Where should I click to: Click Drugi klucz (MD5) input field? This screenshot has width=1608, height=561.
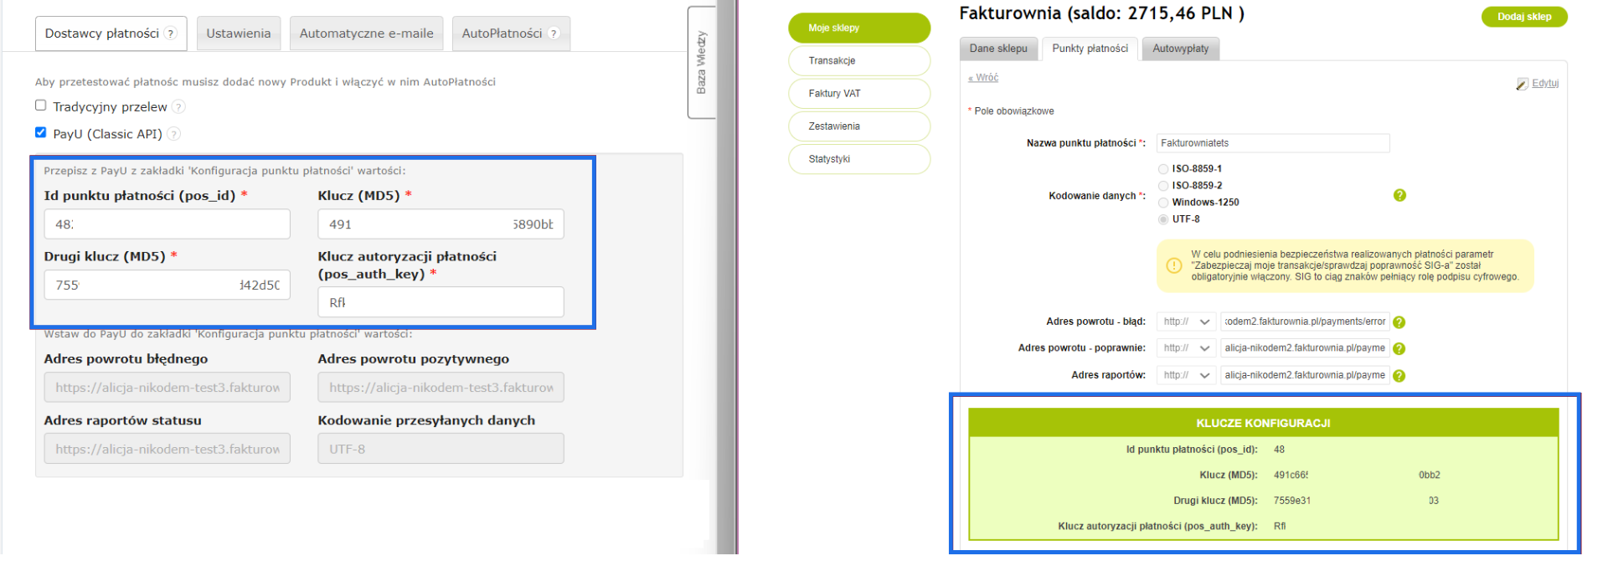pos(167,285)
